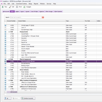
Task: Click the Account Name filter row cell
Action: (x=42, y=23)
